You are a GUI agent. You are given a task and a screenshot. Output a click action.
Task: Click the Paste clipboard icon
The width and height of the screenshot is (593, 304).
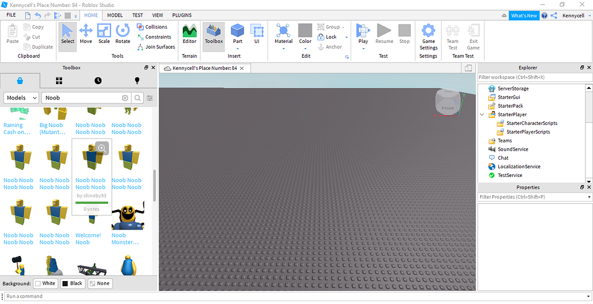click(x=13, y=34)
